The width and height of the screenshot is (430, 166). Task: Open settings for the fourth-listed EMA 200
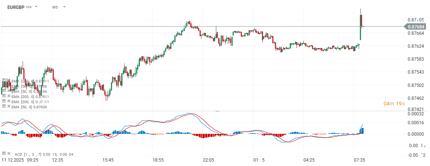pos(4,96)
